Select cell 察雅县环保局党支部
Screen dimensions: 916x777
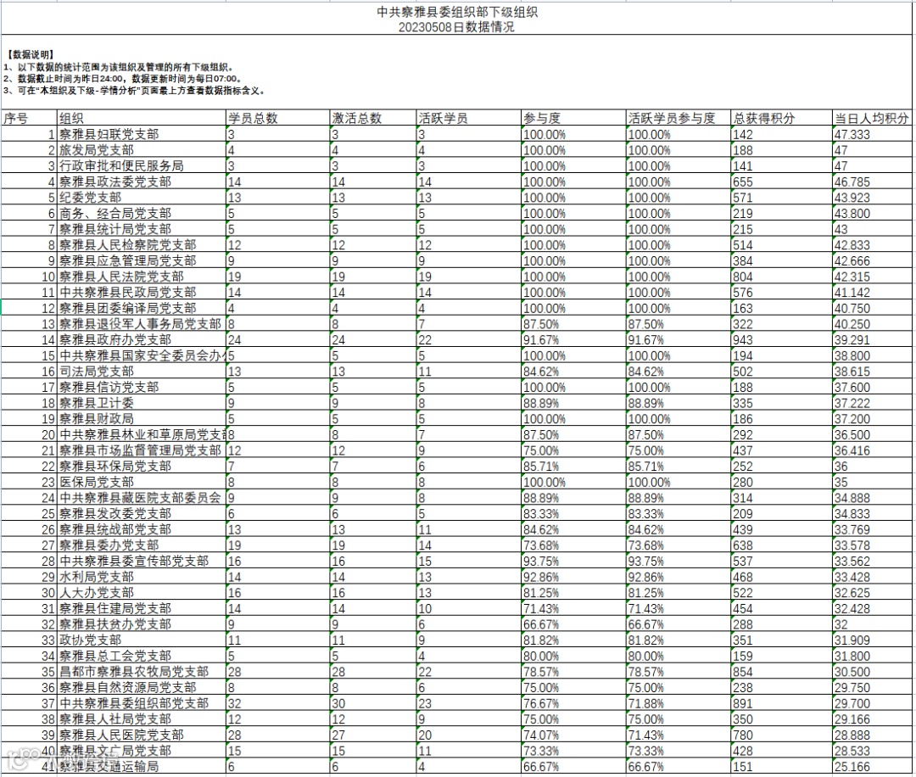(142, 467)
